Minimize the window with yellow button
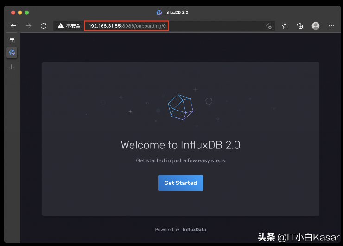The image size is (343, 246). [20, 12]
